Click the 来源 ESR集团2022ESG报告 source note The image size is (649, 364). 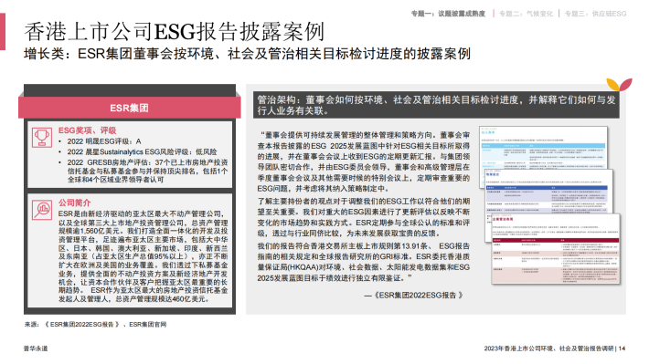coord(96,325)
